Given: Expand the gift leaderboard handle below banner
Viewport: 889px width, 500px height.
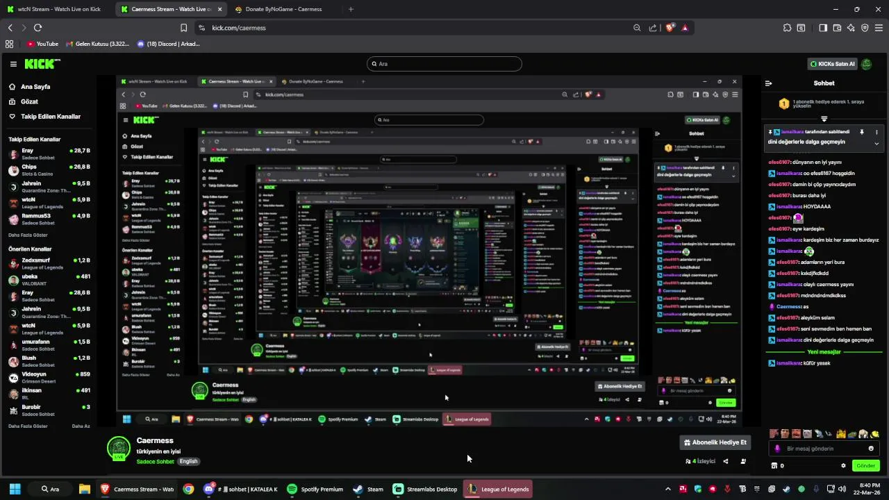Looking at the screenshot, I should click(824, 119).
